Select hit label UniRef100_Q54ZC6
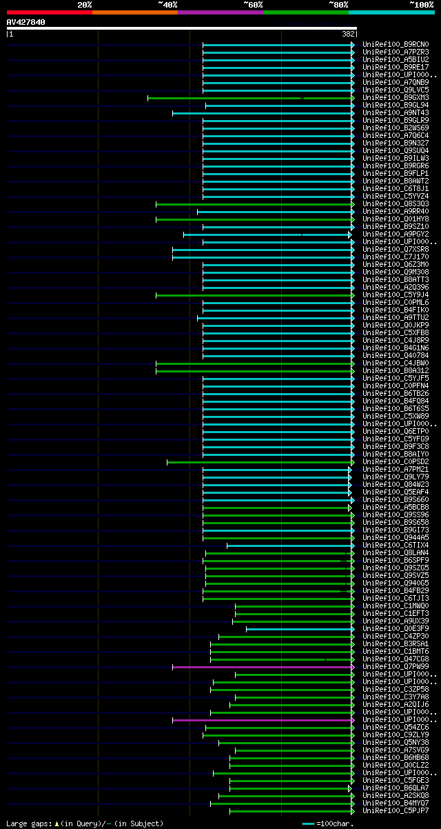This screenshot has height=829, width=441. (396, 728)
